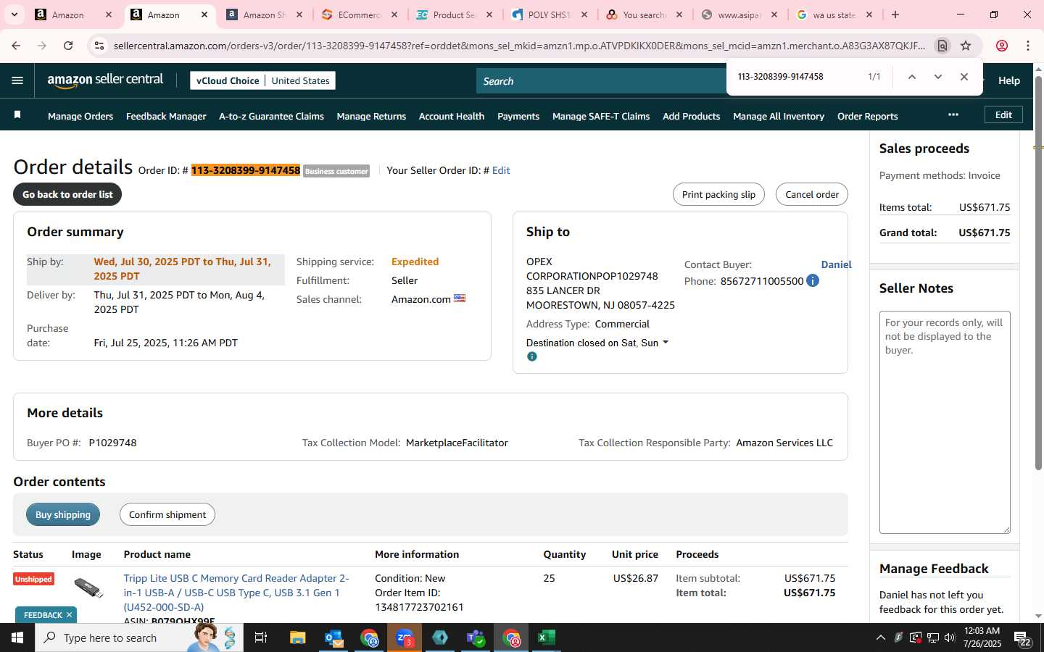Open File Explorer from taskbar
Image resolution: width=1044 pixels, height=652 pixels.
[x=298, y=638]
